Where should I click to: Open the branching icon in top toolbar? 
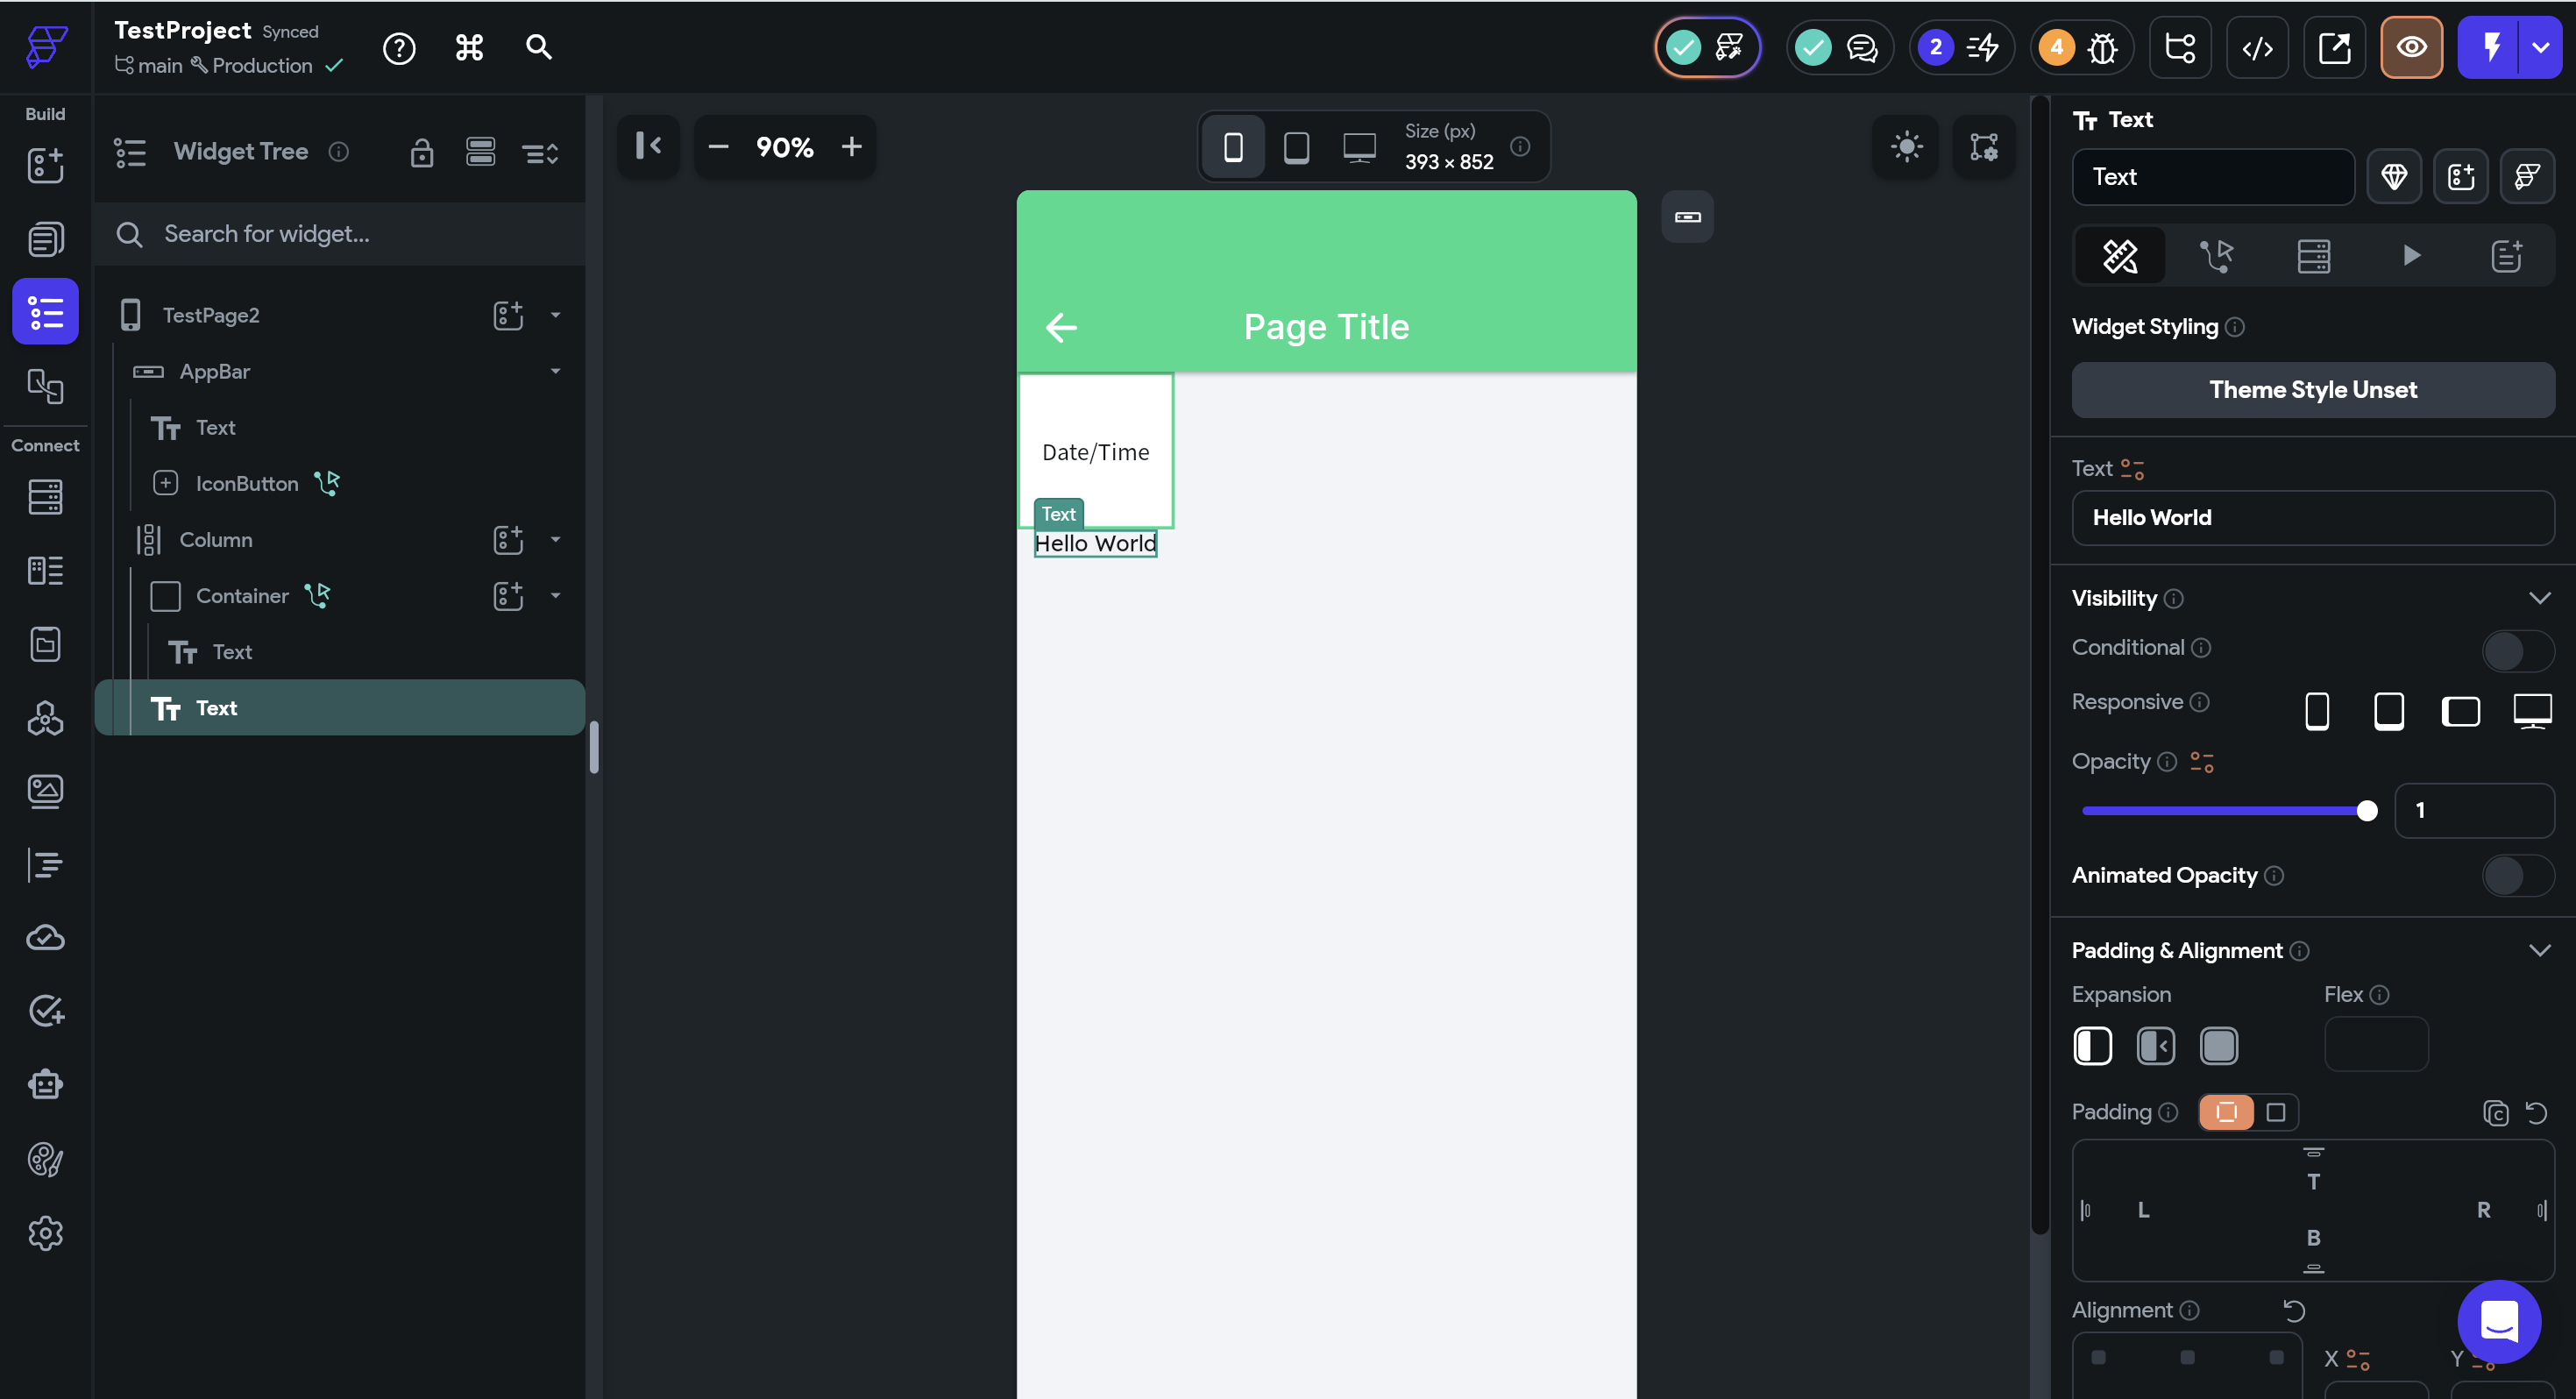[2179, 47]
